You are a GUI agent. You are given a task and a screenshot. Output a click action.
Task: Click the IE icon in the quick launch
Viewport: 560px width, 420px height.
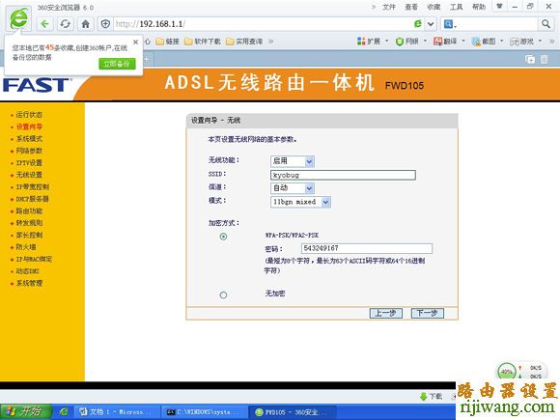pyautogui.click(x=64, y=412)
